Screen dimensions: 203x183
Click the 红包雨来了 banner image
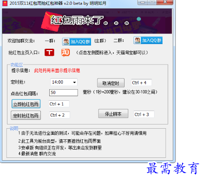click(87, 21)
